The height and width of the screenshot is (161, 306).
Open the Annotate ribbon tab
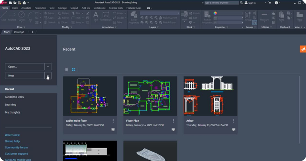(26, 8)
